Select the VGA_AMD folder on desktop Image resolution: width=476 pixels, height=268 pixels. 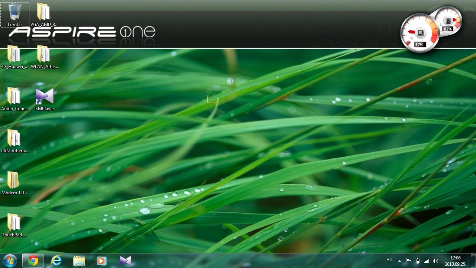click(x=44, y=15)
